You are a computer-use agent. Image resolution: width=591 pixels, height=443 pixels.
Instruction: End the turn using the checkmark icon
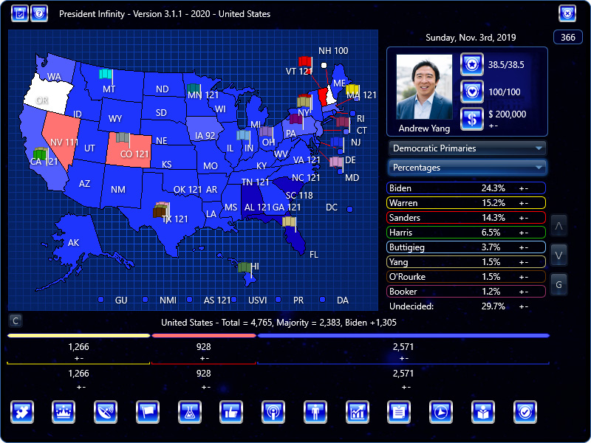tap(526, 413)
